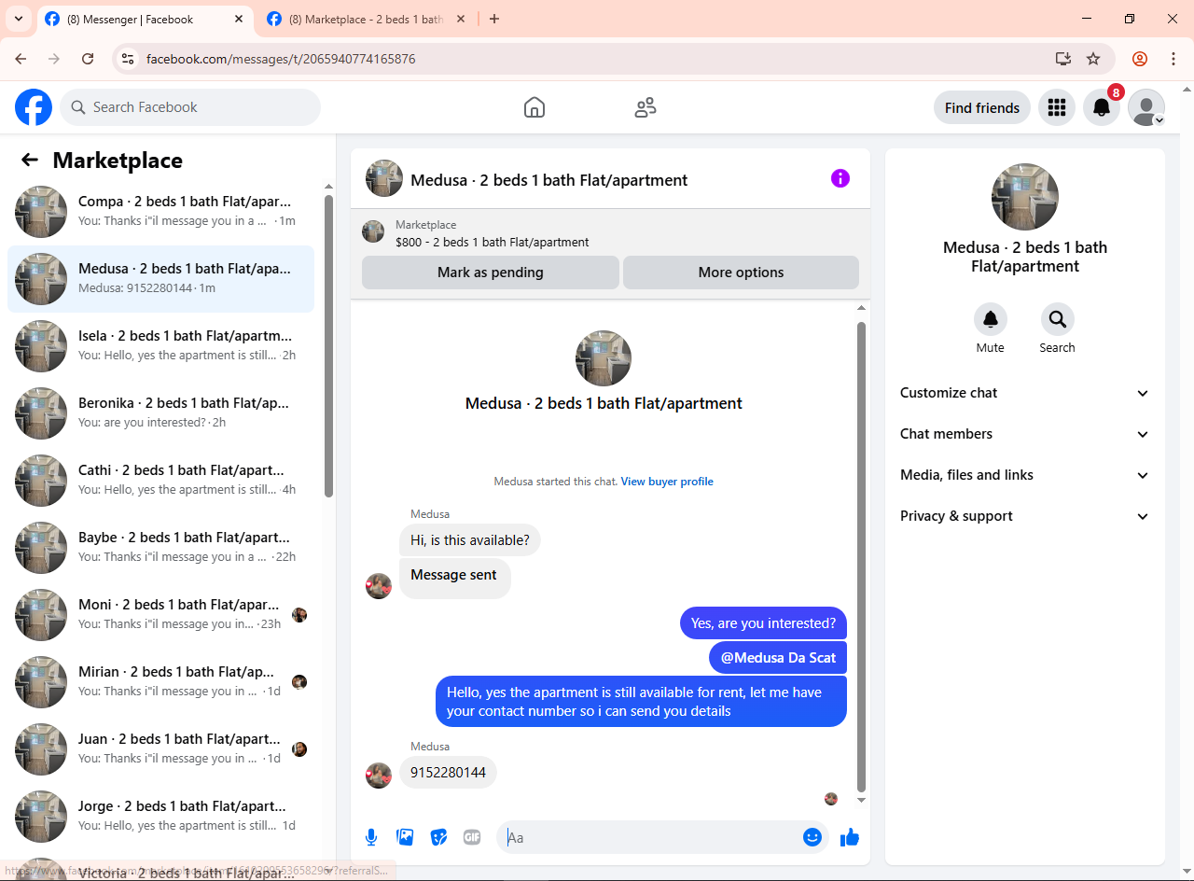Click the install app icon in address bar
Screen dimensions: 1194x881
[x=1063, y=59]
